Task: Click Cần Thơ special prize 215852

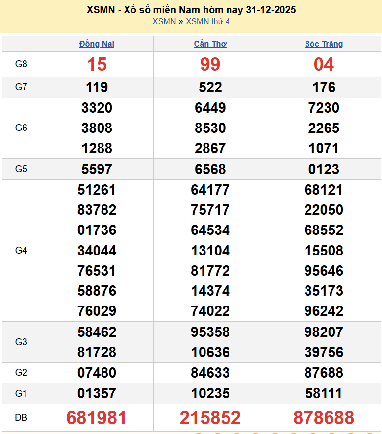Action: [x=210, y=418]
